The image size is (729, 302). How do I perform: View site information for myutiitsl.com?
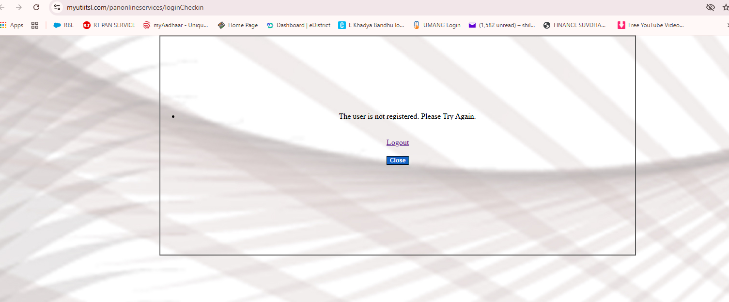57,7
